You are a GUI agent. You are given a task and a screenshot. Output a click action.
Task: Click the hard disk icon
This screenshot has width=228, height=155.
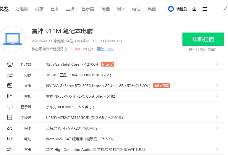click(10, 117)
